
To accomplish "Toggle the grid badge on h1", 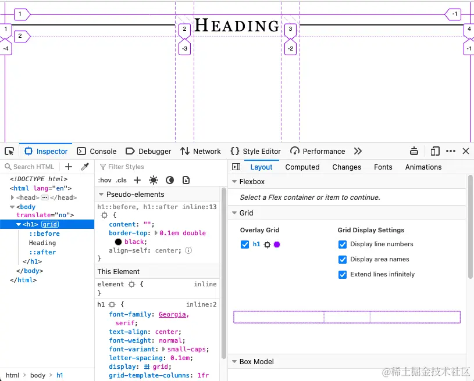I will click(50, 224).
